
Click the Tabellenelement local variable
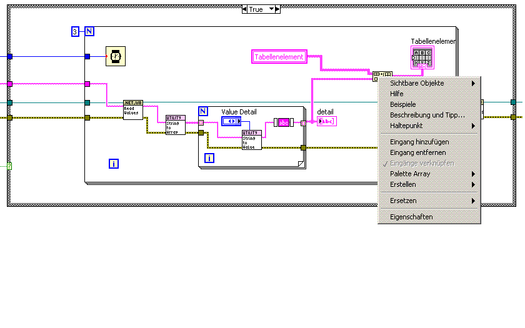click(279, 57)
